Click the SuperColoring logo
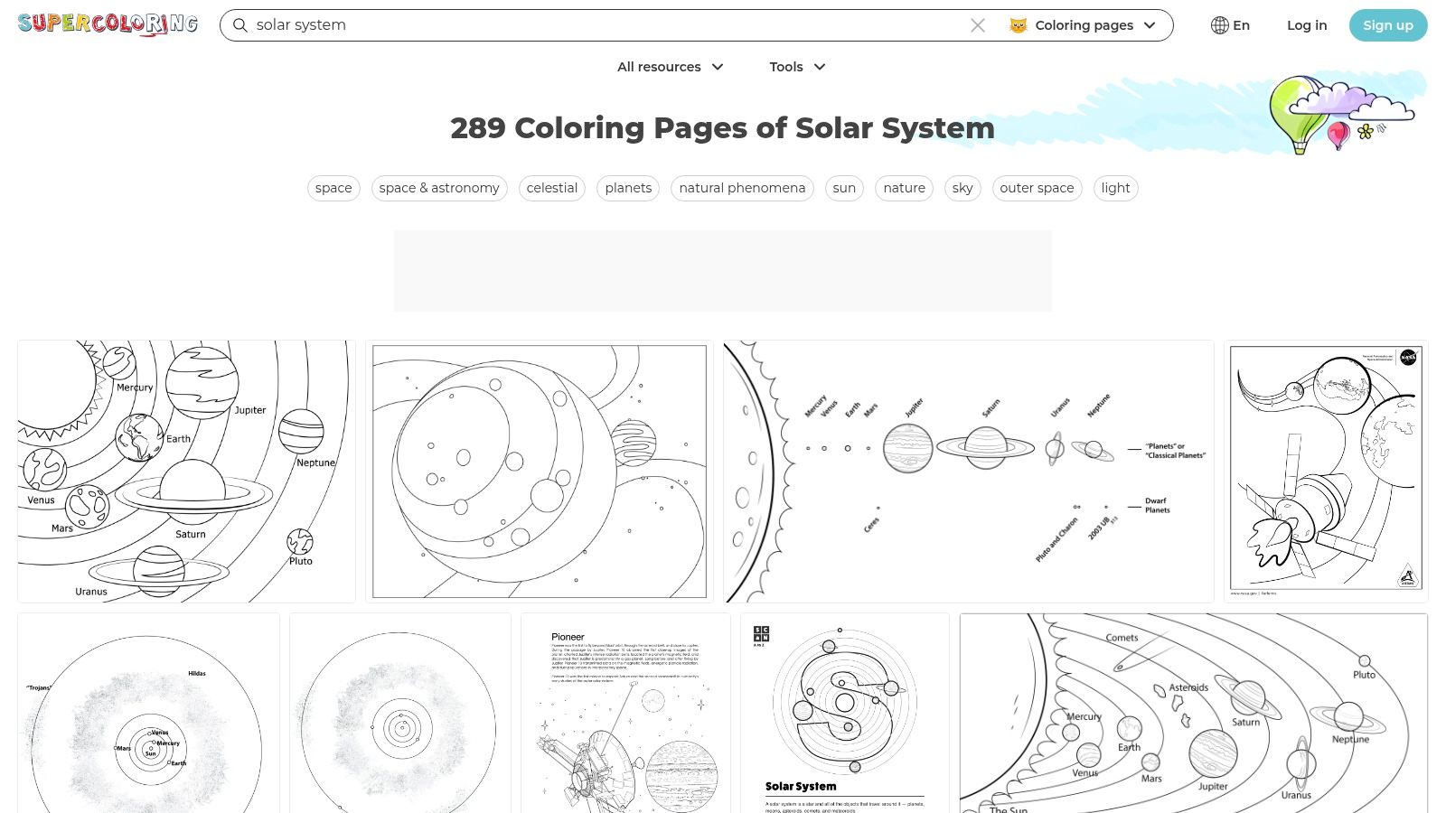The width and height of the screenshot is (1446, 813). pos(108,24)
